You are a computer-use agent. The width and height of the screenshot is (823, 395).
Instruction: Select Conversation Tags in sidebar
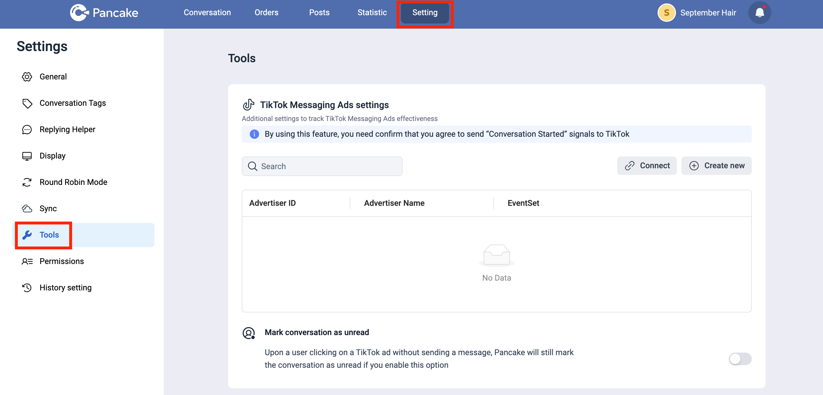[x=83, y=103]
